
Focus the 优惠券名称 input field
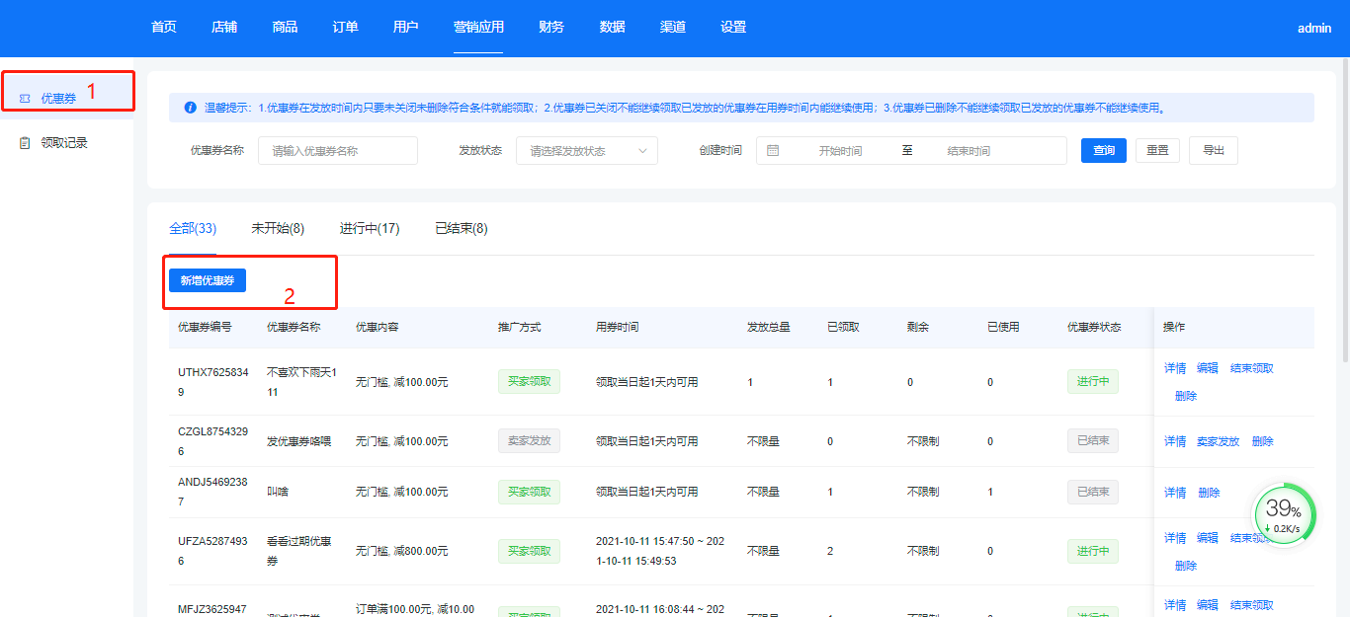(x=337, y=151)
